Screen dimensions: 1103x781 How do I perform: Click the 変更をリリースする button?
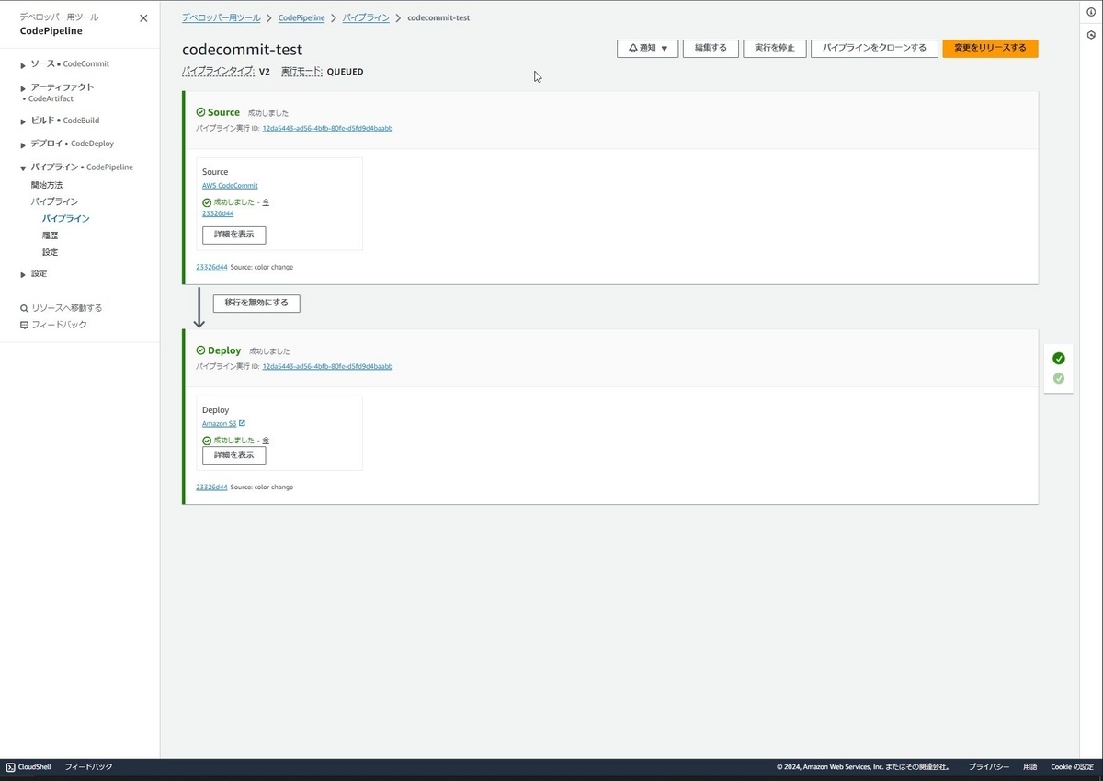tap(990, 49)
